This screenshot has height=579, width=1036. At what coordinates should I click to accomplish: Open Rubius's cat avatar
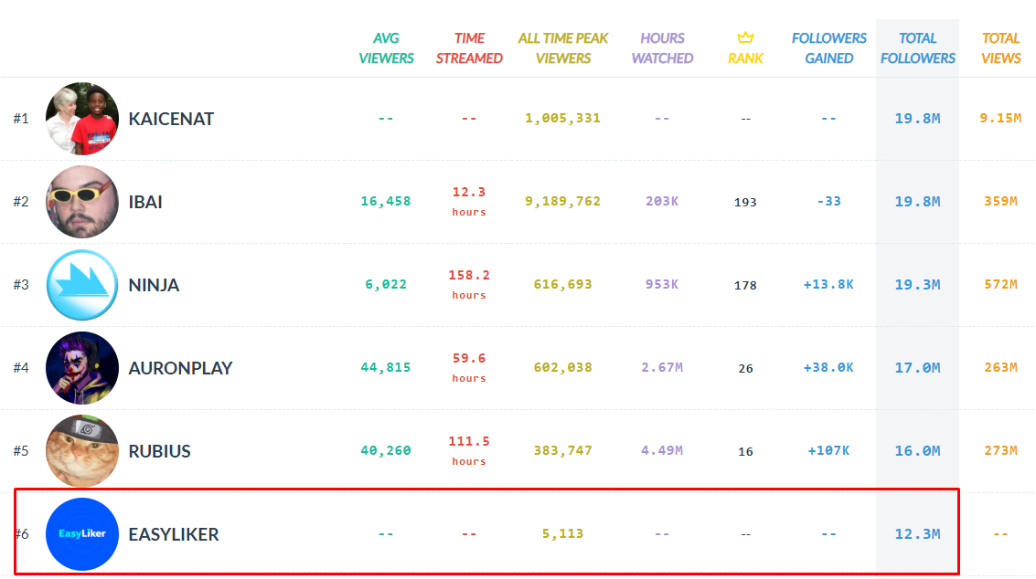click(82, 451)
